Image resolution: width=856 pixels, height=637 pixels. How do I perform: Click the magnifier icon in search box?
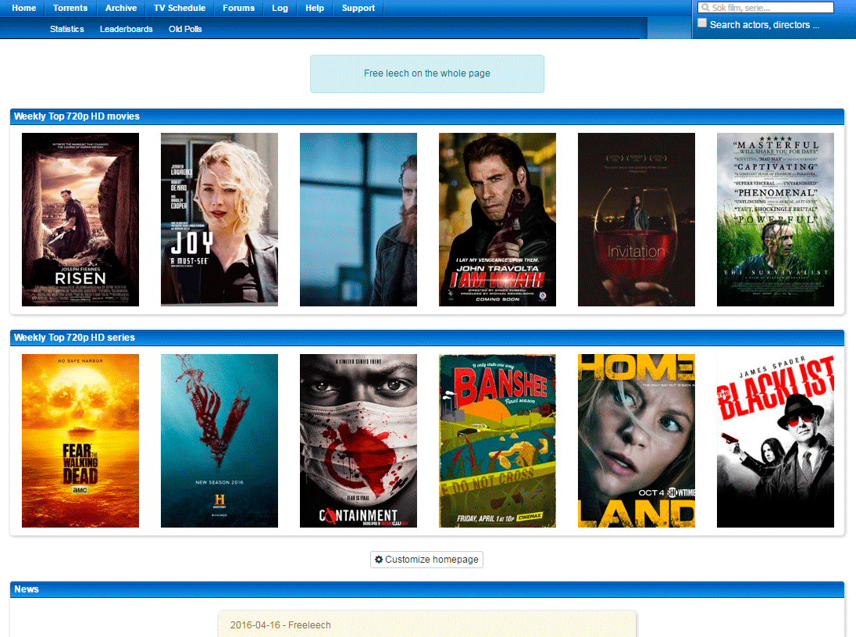[x=705, y=8]
